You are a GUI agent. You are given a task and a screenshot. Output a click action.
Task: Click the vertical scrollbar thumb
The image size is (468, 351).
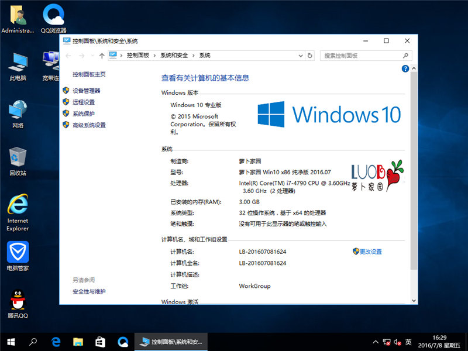tap(414, 171)
